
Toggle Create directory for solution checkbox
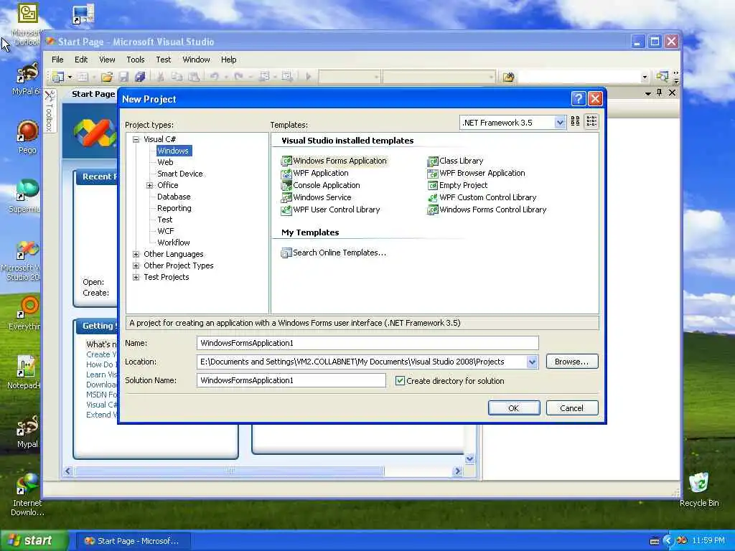tap(400, 381)
